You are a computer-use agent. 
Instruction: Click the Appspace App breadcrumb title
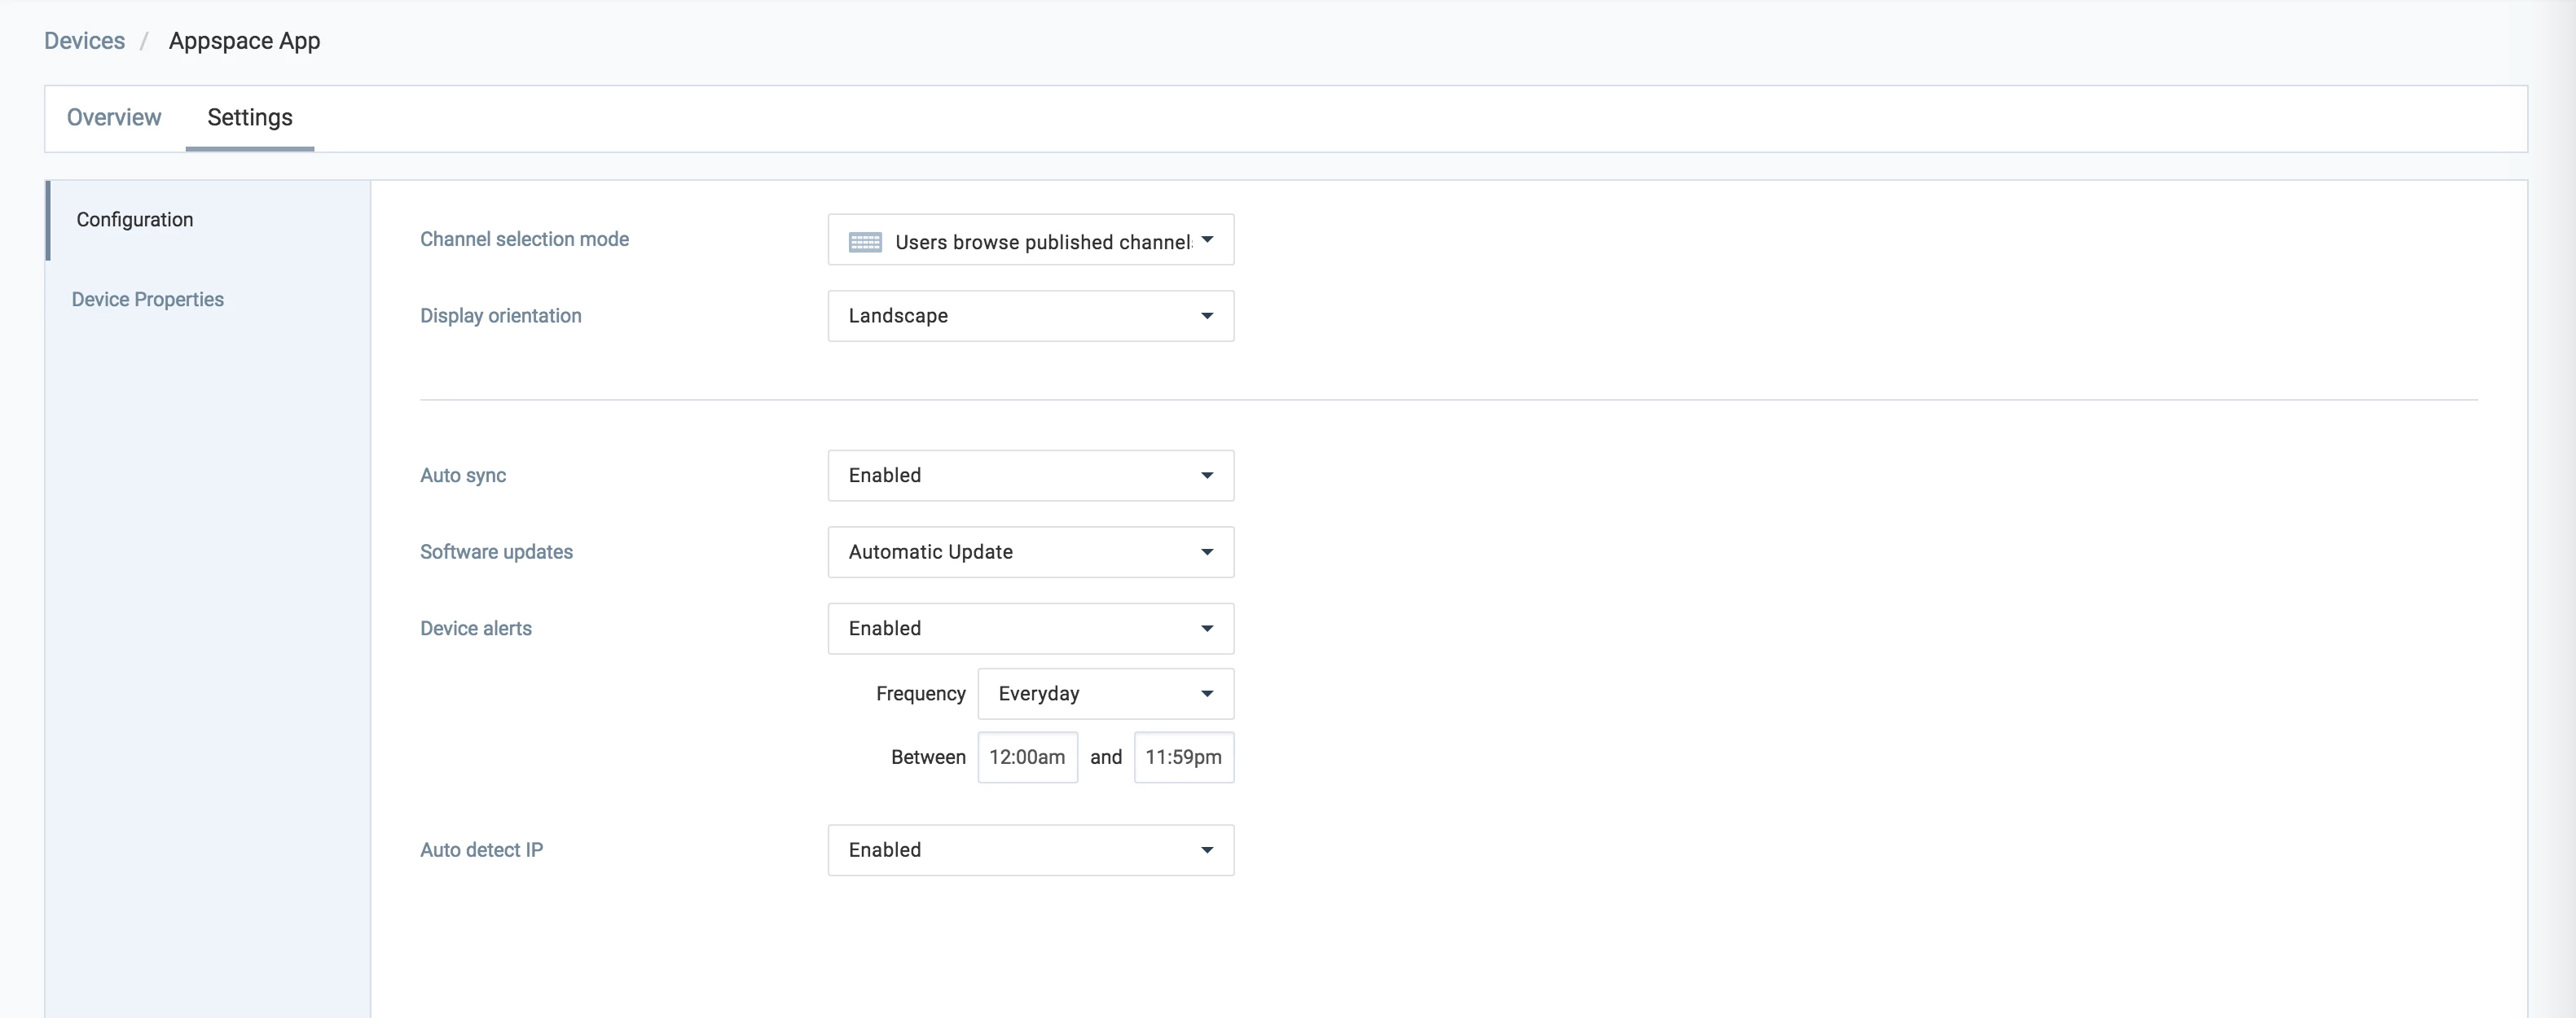tap(244, 41)
